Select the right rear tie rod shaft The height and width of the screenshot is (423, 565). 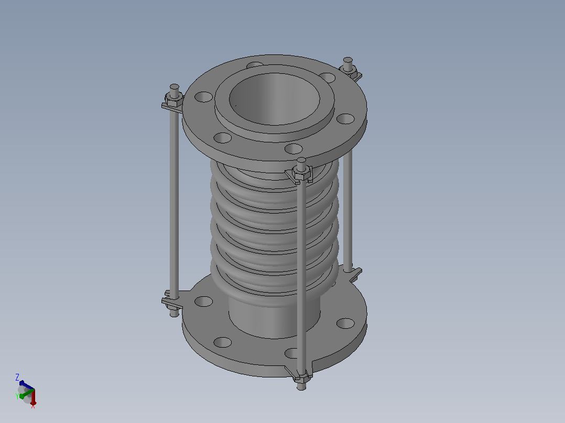click(347, 210)
